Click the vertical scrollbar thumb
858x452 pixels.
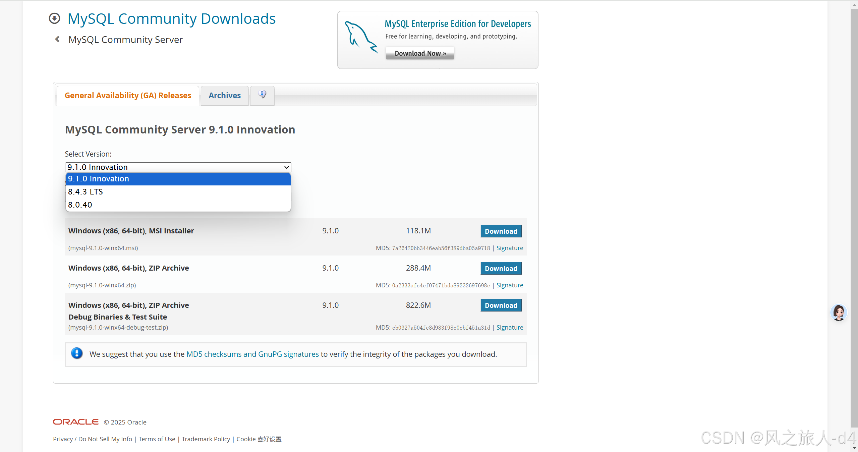pyautogui.click(x=854, y=218)
